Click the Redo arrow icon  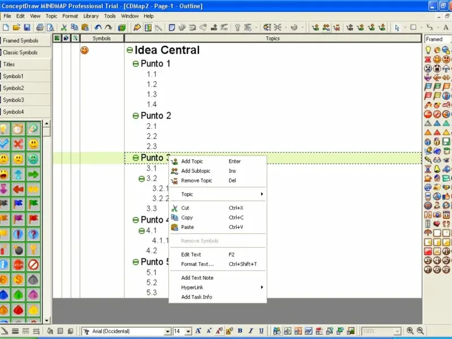[108, 27]
